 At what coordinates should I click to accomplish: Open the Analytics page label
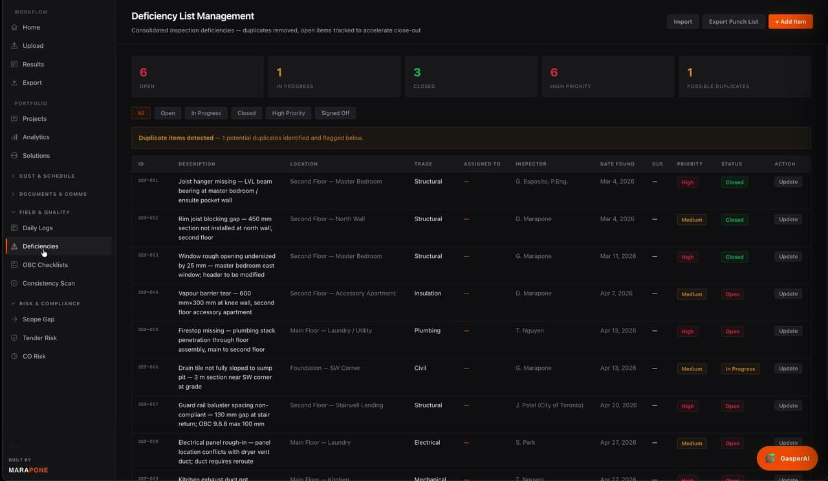36,137
